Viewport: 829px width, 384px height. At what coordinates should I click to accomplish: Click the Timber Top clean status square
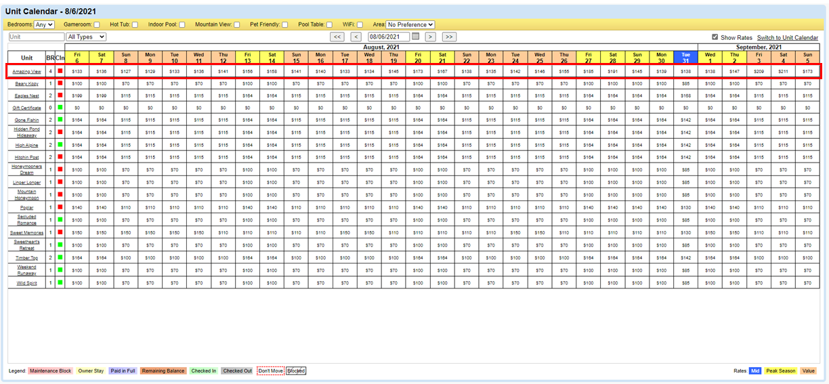[60, 257]
